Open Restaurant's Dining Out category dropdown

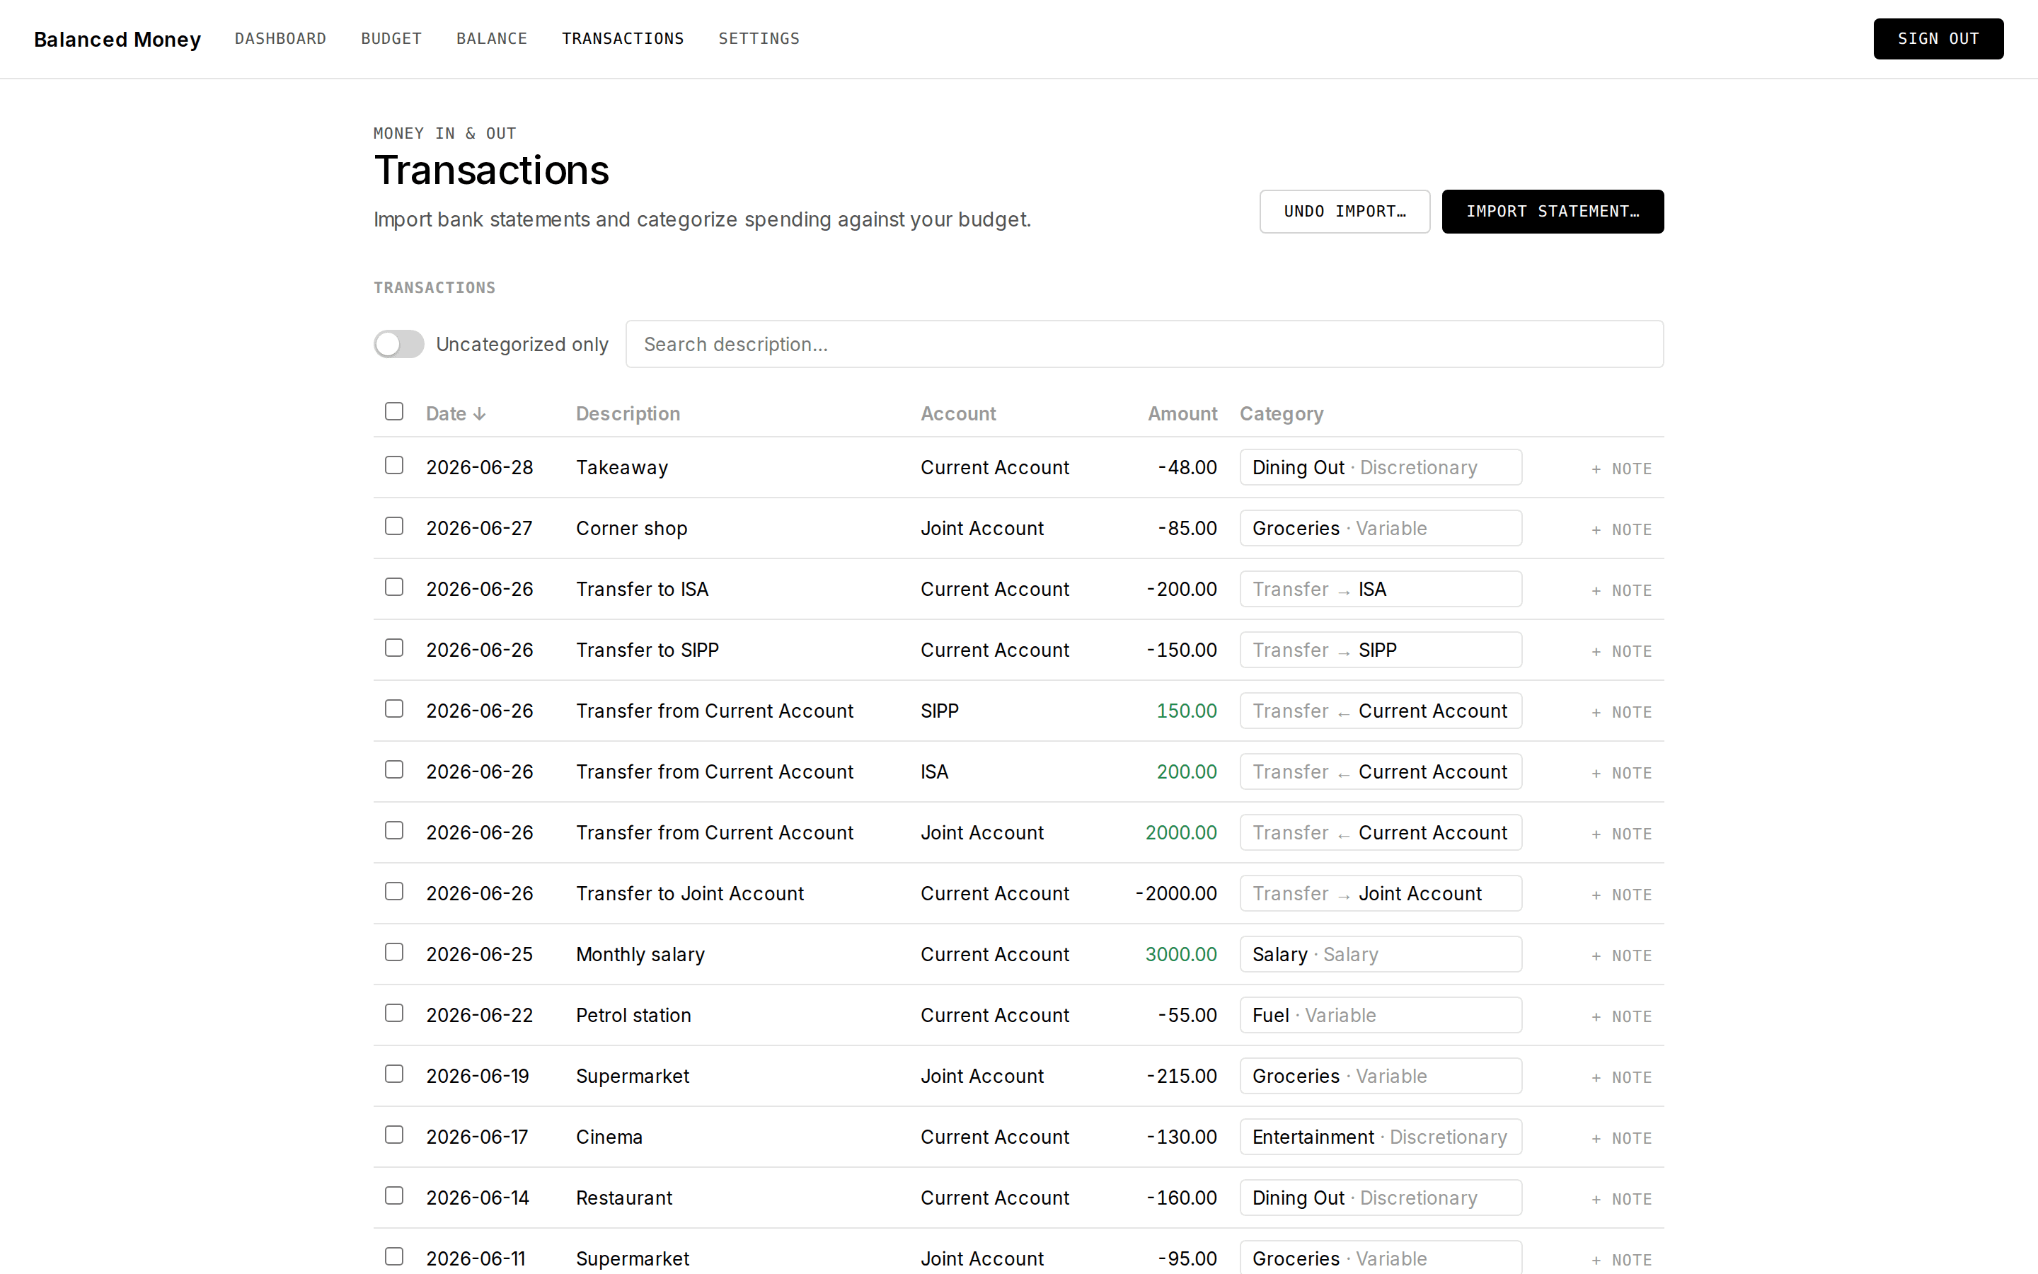pos(1381,1198)
